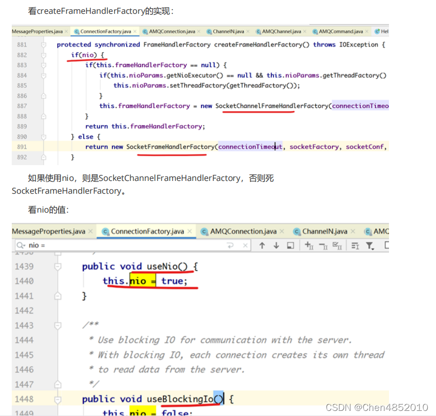Open search history magnifier in find bar

point(21,245)
